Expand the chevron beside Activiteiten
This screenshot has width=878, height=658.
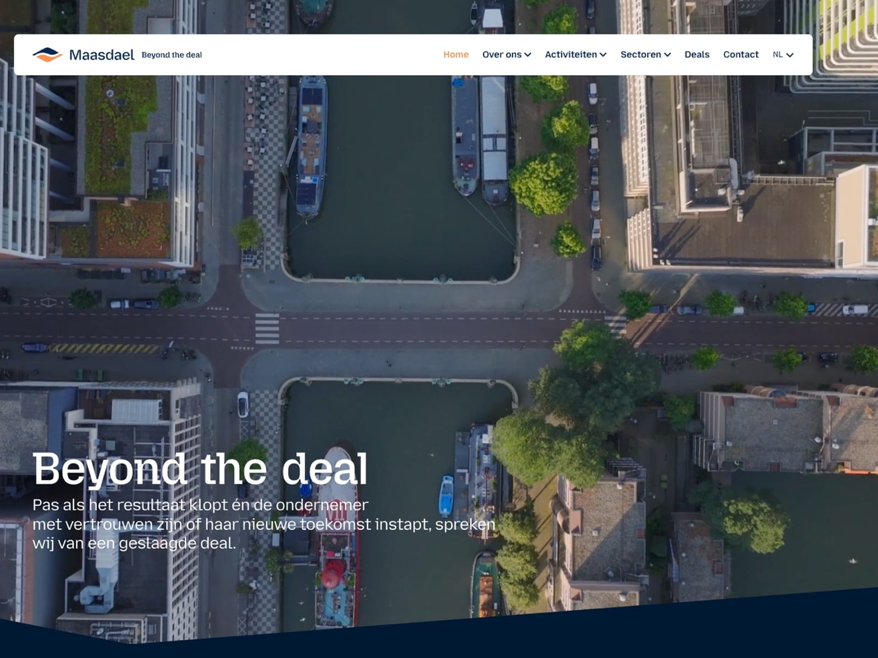click(603, 55)
